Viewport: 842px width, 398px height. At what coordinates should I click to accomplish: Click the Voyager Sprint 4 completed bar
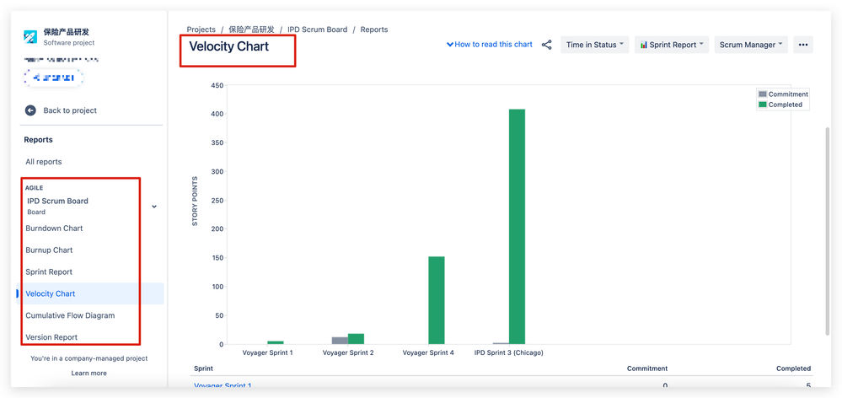[x=437, y=300]
